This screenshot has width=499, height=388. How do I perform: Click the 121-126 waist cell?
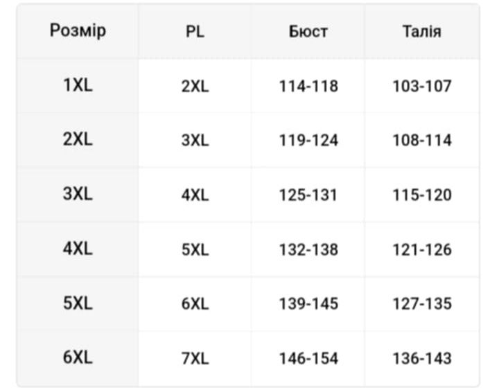pos(421,249)
